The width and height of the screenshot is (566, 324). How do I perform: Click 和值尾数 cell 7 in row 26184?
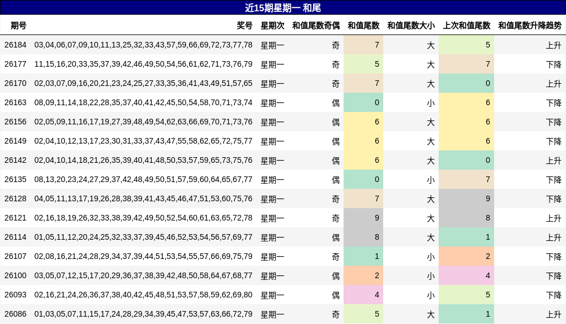(363, 45)
